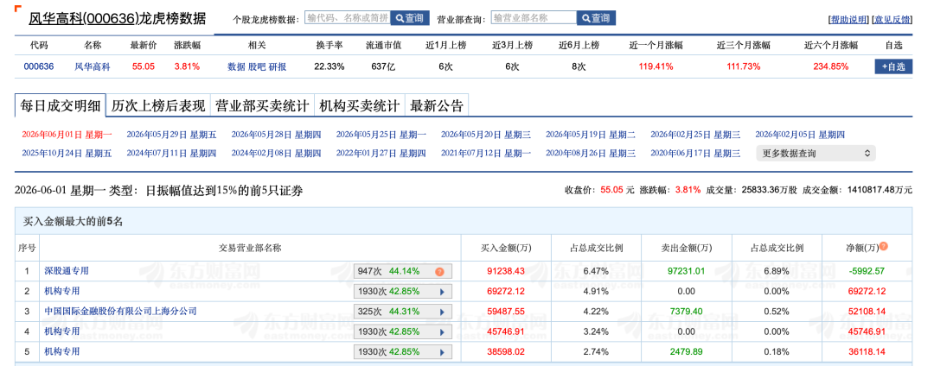Expand arrow in 机构专用 row with 45746.91
This screenshot has width=934, height=366.
[x=442, y=331]
